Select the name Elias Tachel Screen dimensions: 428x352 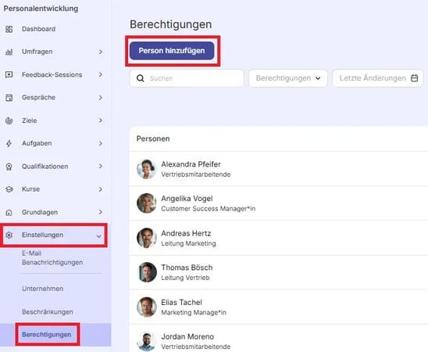181,303
